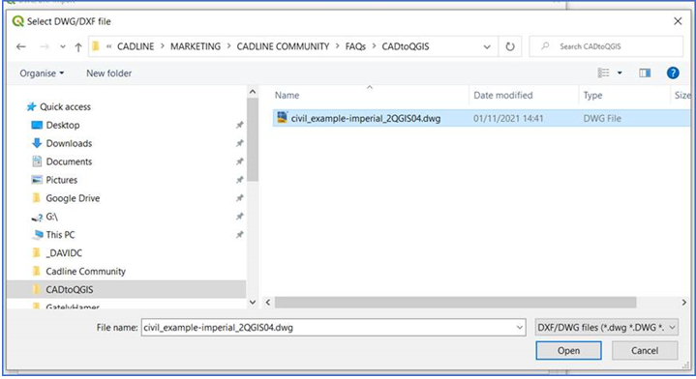Open the Organise menu

42,73
